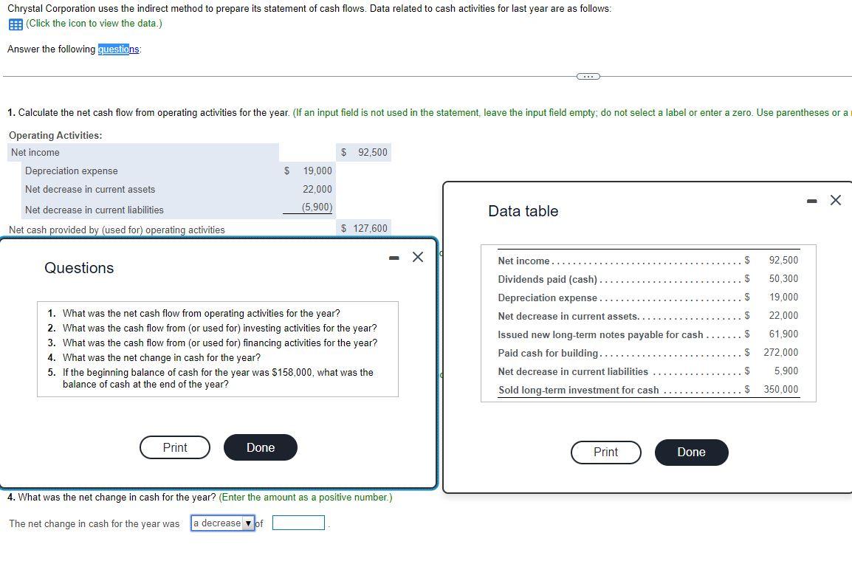This screenshot has width=852, height=564.
Task: Click the highlighted 'questions' link
Action: 115,49
